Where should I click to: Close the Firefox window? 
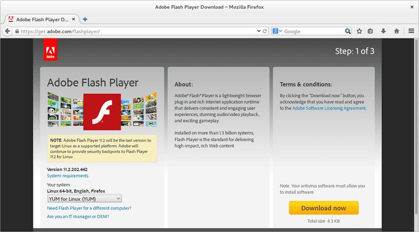pyautogui.click(x=412, y=7)
